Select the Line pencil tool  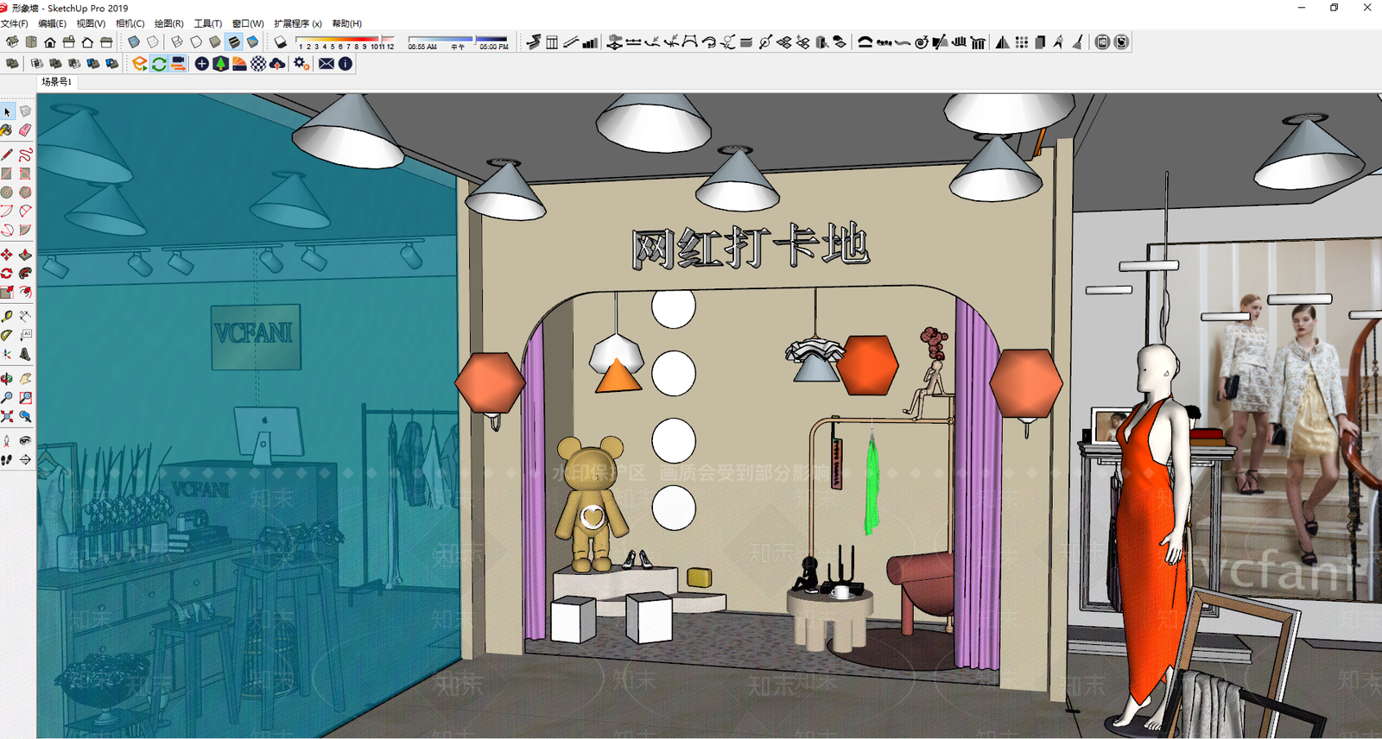point(7,154)
